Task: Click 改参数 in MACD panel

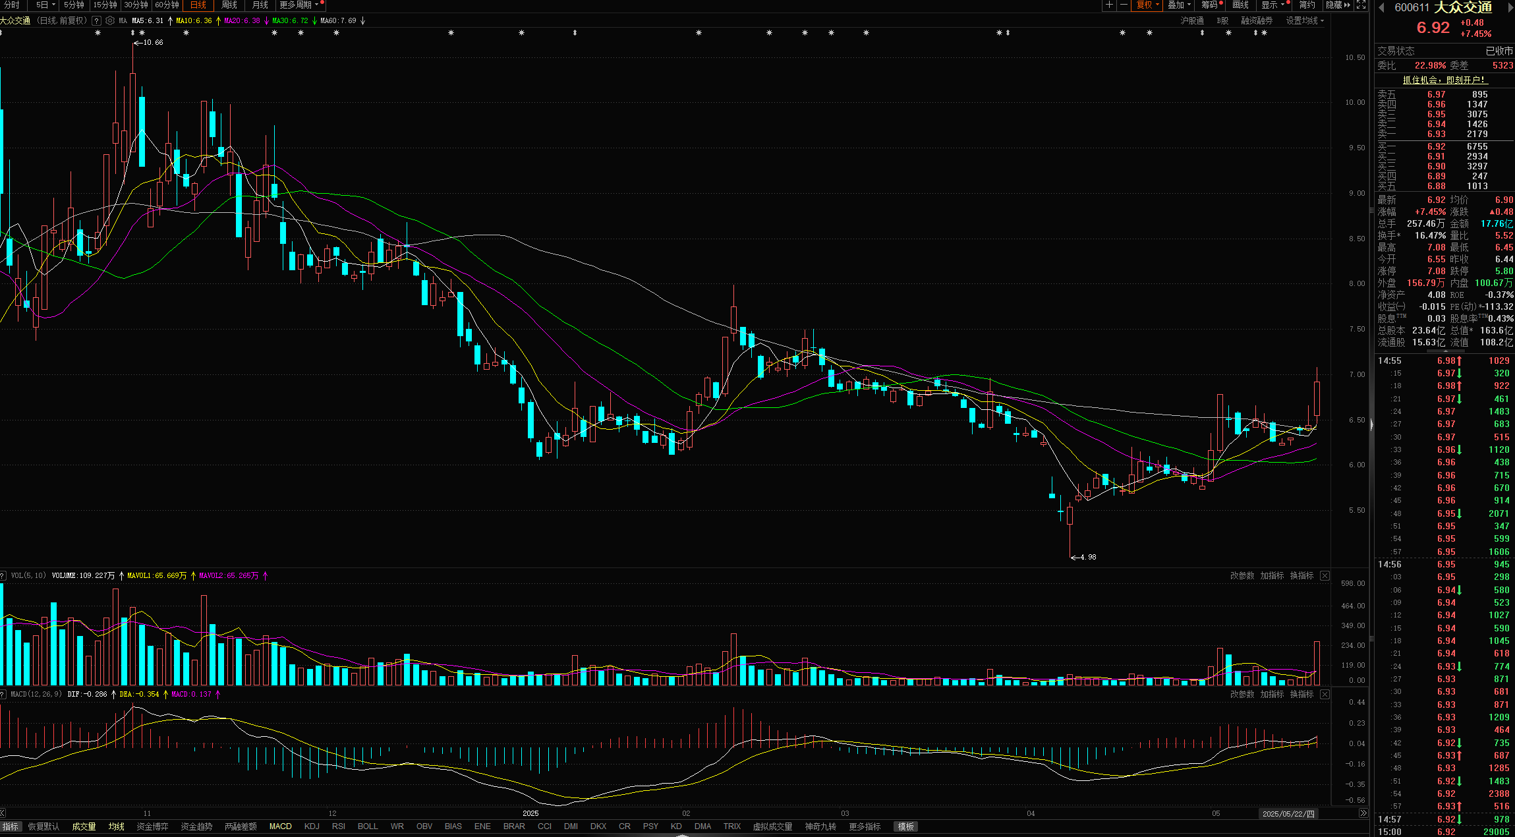Action: (1242, 694)
